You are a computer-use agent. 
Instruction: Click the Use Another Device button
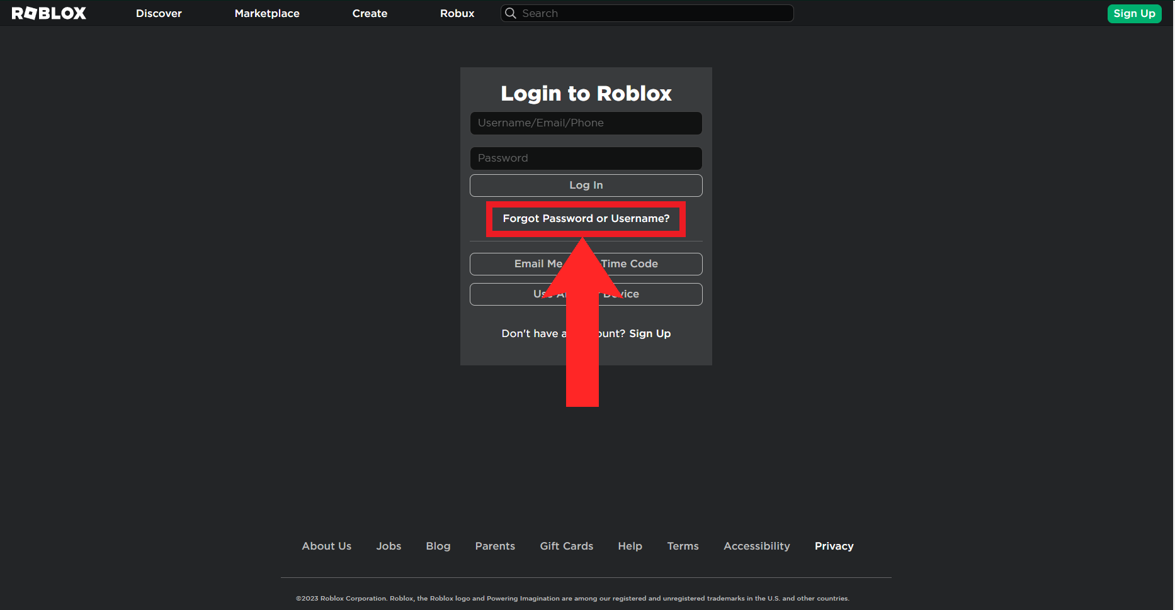tap(586, 294)
